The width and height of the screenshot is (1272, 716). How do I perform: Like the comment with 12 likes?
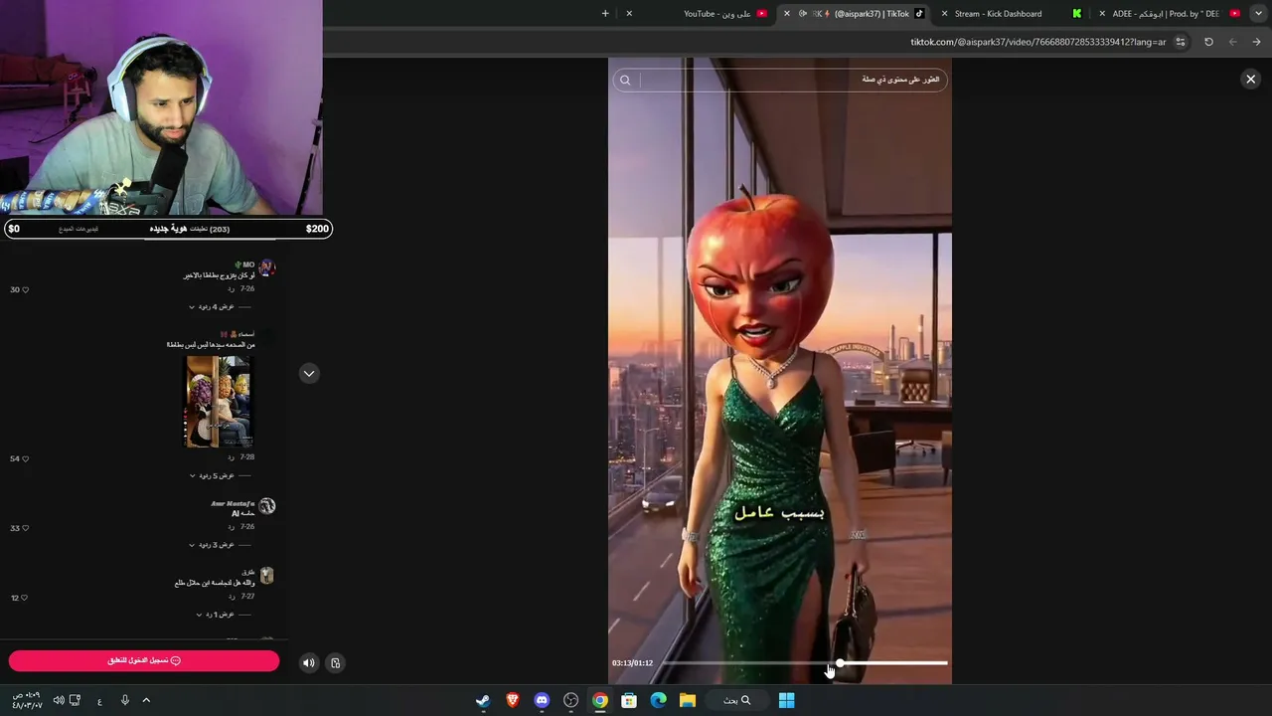pos(25,599)
